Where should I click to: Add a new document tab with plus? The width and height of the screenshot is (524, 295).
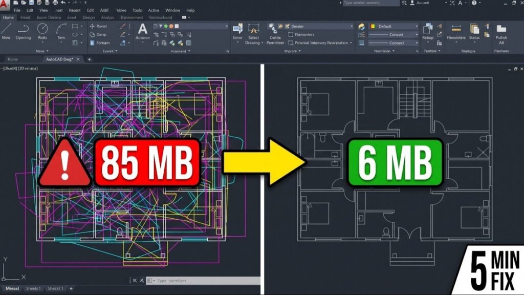pyautogui.click(x=89, y=59)
